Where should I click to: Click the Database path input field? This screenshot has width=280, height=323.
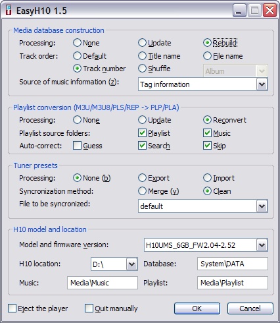point(233,264)
